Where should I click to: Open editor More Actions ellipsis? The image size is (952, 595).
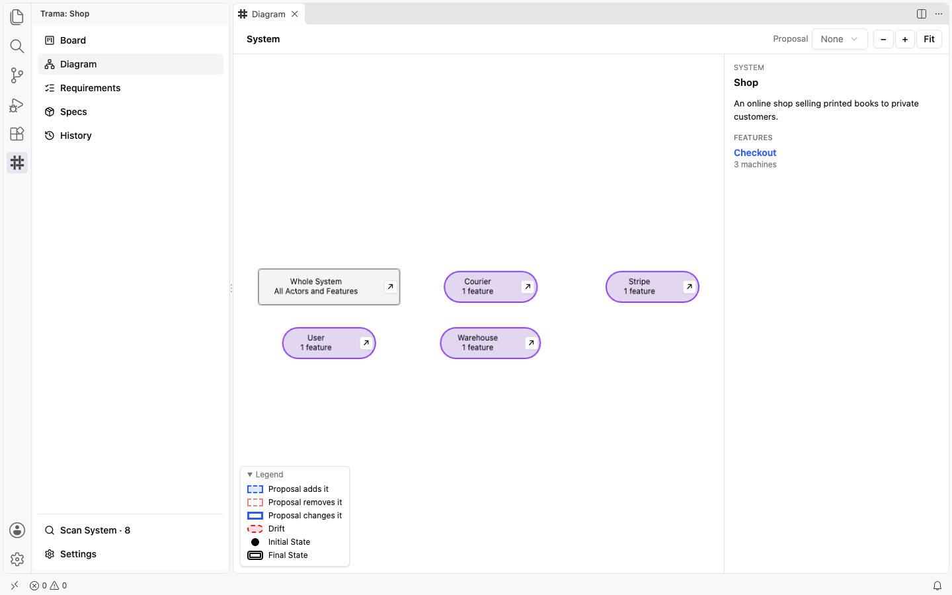(939, 14)
